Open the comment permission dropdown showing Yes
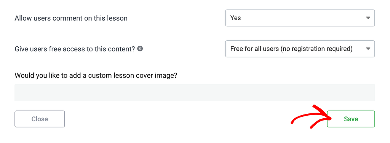 (x=300, y=18)
